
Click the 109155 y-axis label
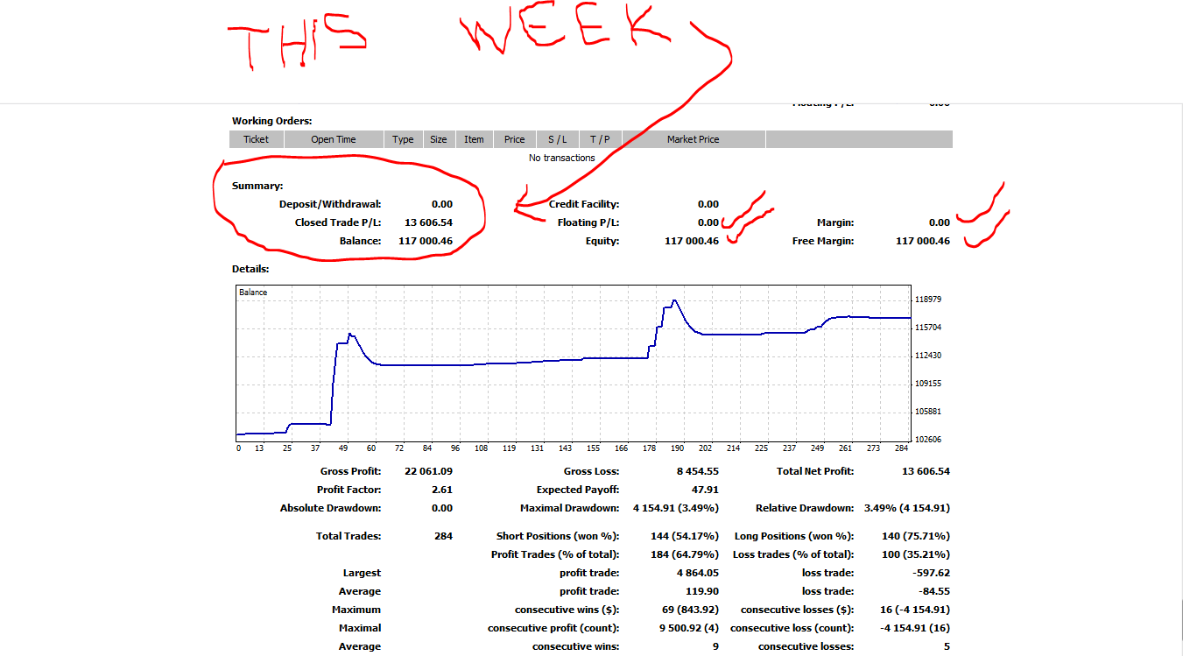[929, 384]
